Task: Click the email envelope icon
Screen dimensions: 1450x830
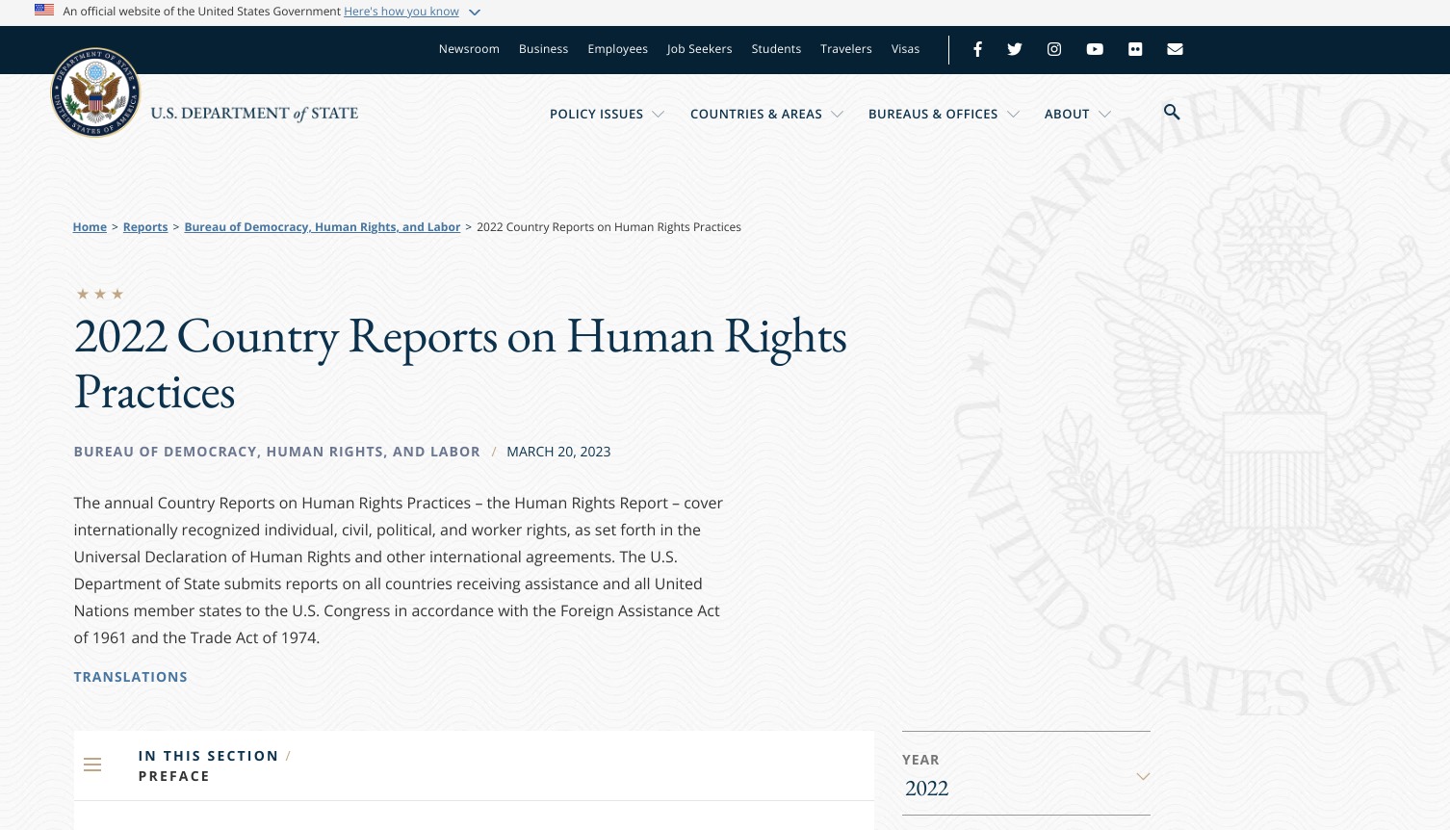Action: pyautogui.click(x=1175, y=49)
